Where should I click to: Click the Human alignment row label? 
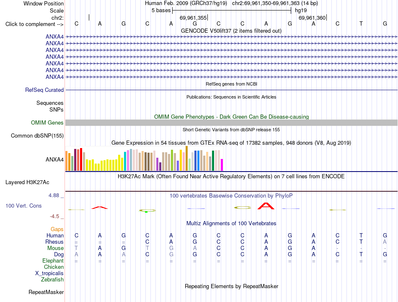pos(55,236)
